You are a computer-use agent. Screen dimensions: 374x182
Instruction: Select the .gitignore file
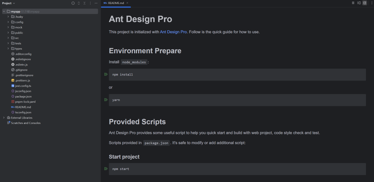[19, 70]
